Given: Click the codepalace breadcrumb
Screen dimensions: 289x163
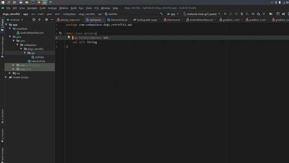Looking at the screenshot, I should pyautogui.click(x=69, y=14).
